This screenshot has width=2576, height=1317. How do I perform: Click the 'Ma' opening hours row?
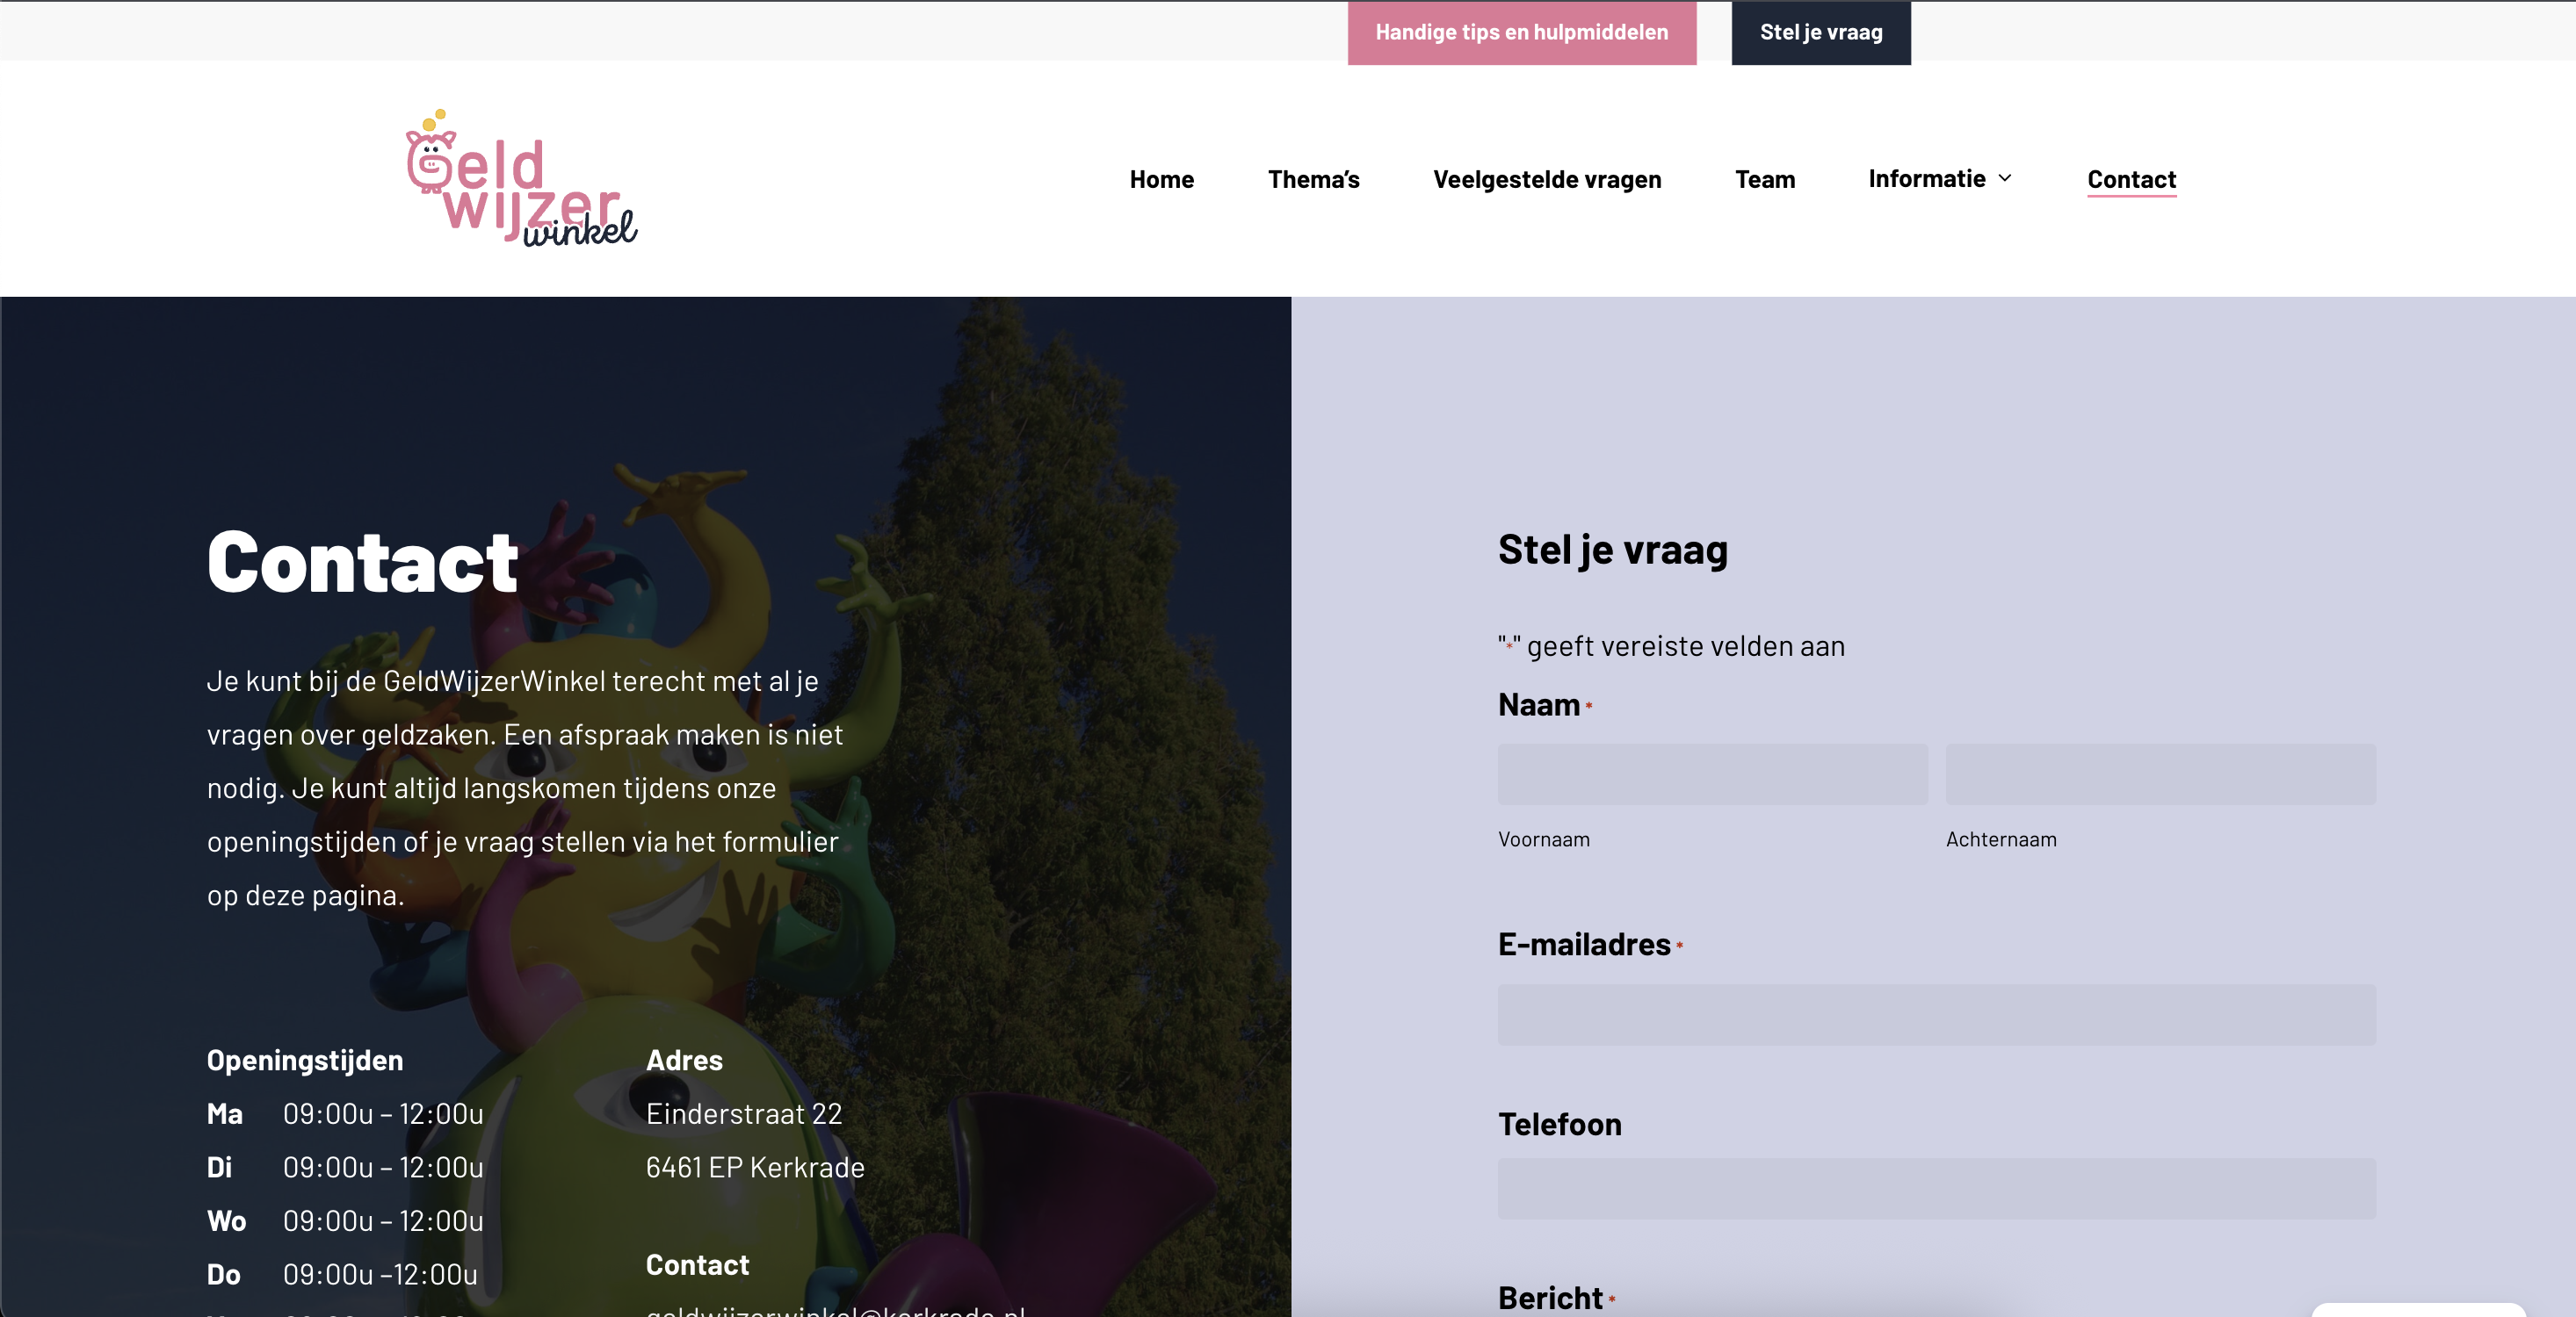coord(345,1113)
